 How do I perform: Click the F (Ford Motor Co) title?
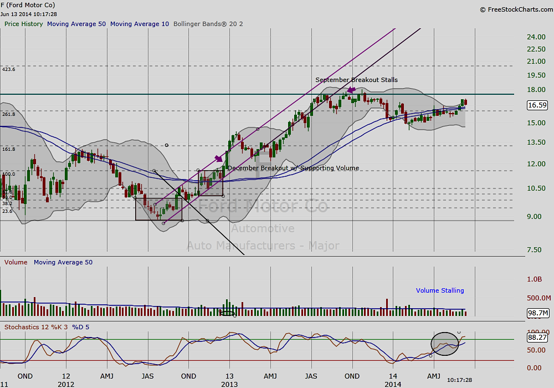click(x=28, y=5)
